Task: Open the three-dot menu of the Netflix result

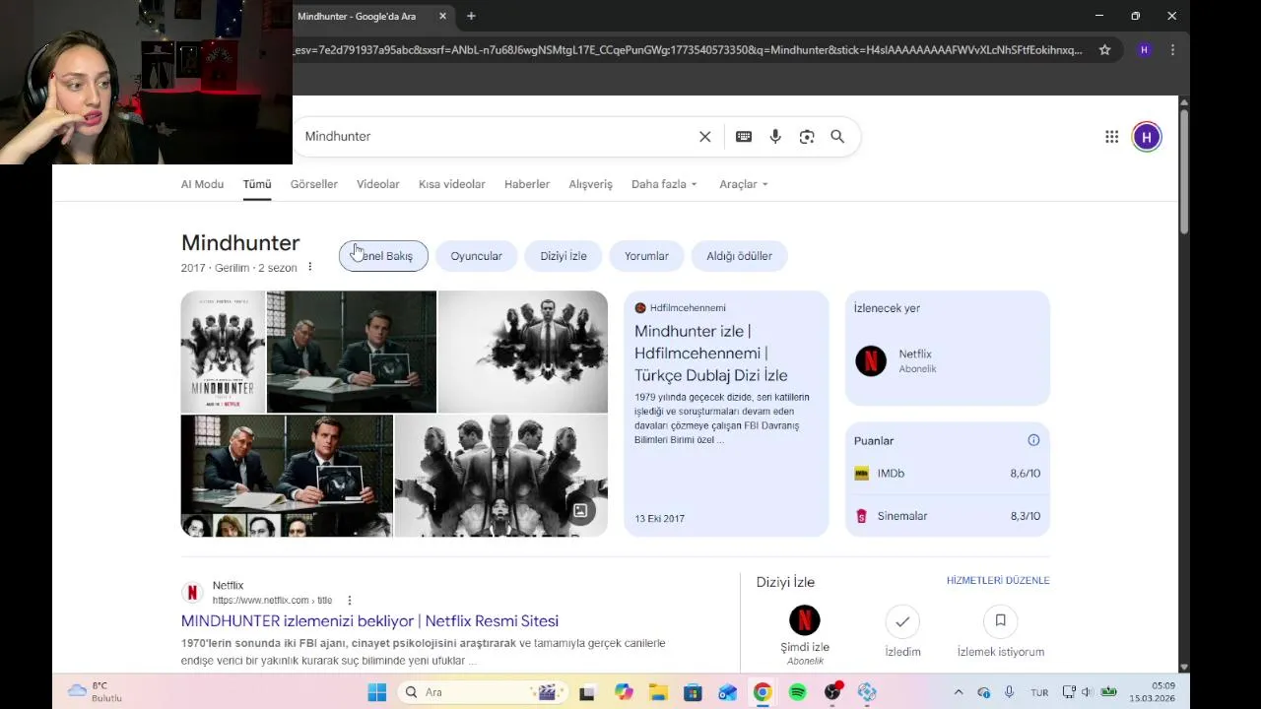Action: [x=349, y=600]
